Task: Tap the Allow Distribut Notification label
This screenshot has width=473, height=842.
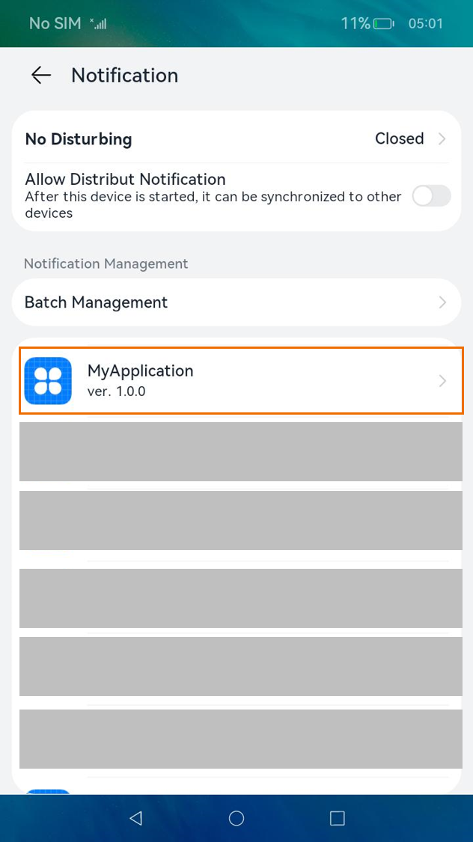Action: pos(125,179)
